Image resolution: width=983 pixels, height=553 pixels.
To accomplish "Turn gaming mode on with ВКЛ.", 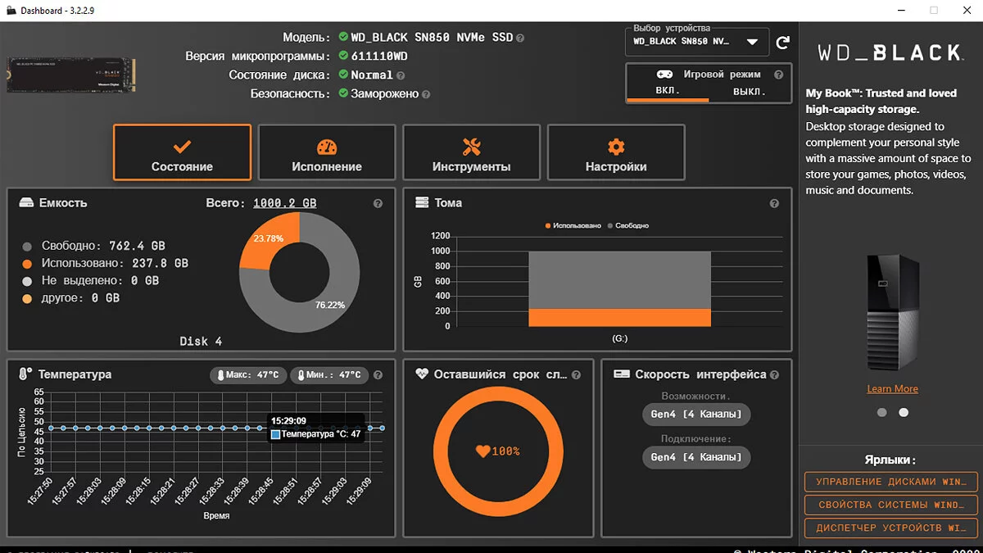I will coord(668,91).
